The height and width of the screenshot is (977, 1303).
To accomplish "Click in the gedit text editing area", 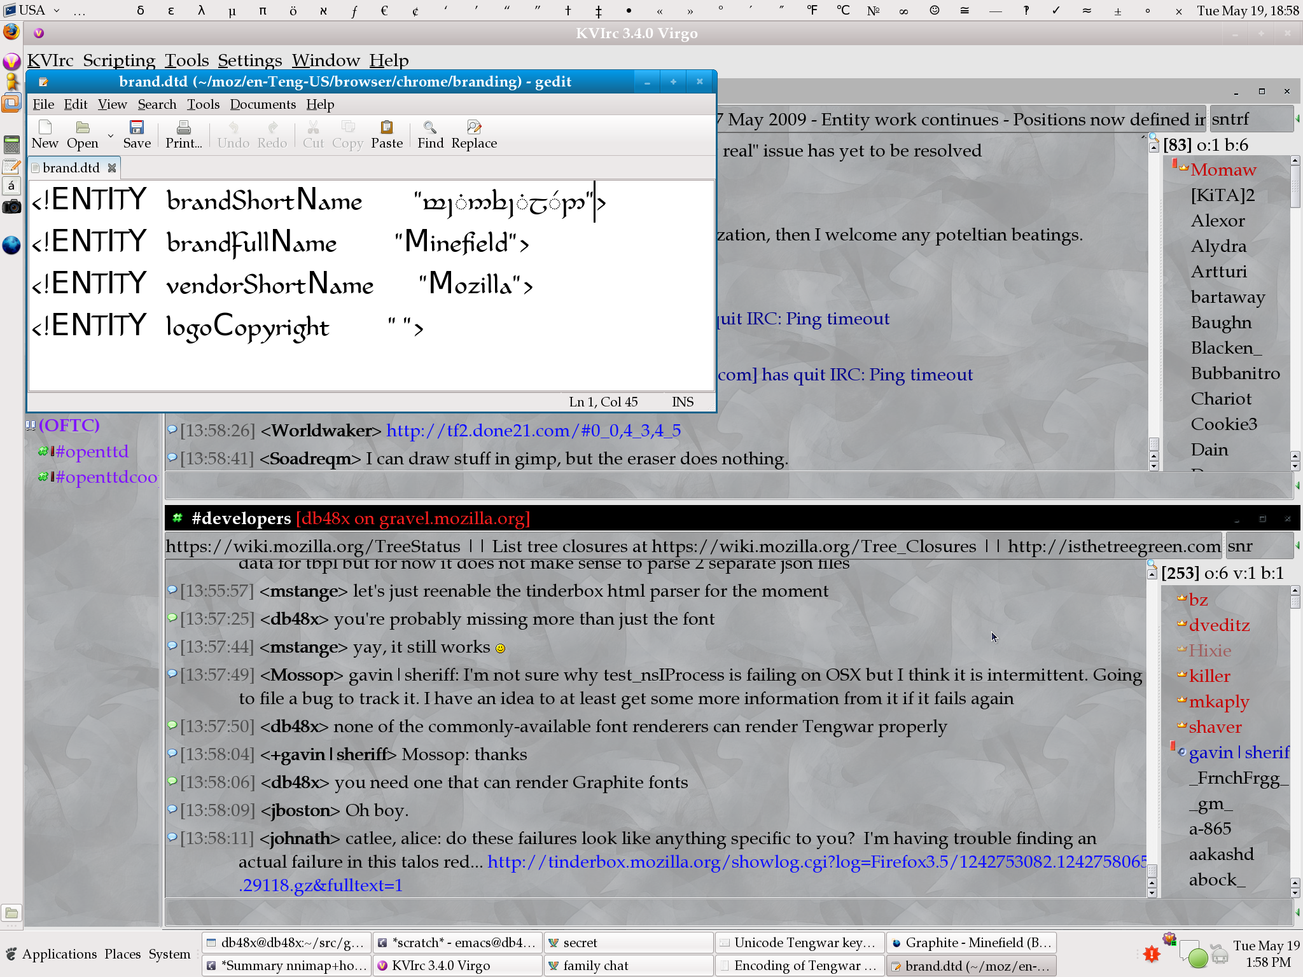I will [372, 285].
